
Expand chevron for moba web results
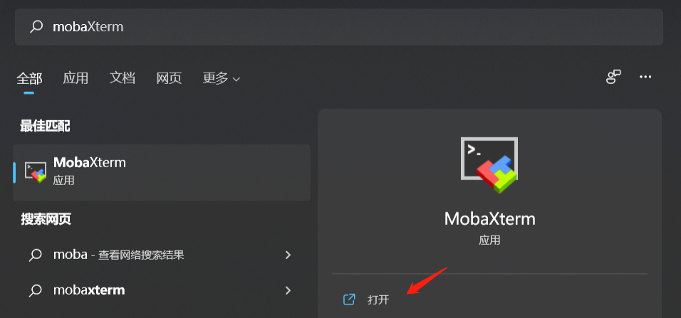pos(288,255)
